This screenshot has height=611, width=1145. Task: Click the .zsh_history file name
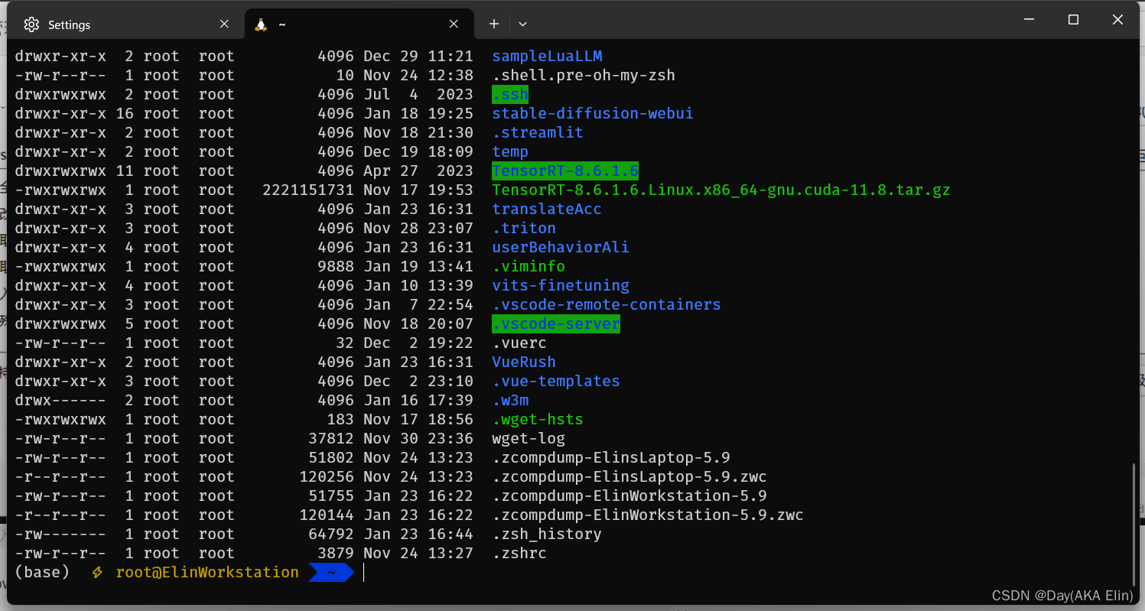547,535
